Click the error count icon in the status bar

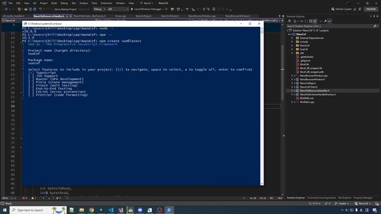24,198
